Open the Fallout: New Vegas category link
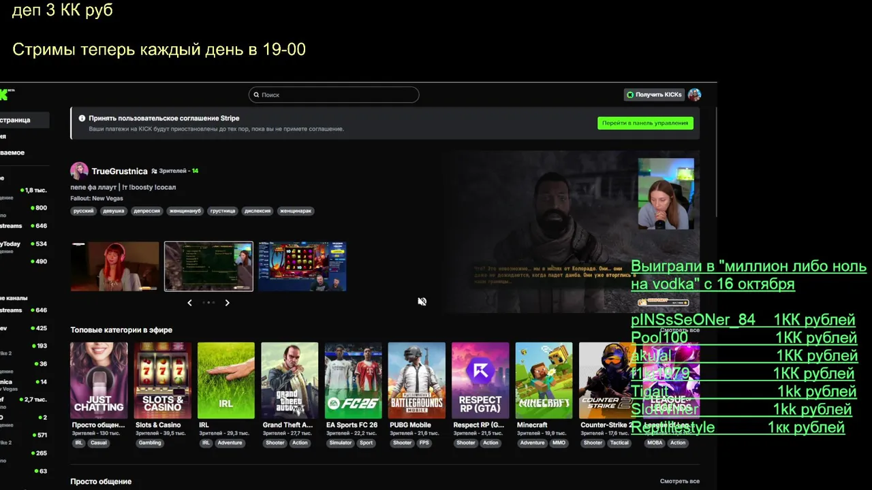 [97, 199]
